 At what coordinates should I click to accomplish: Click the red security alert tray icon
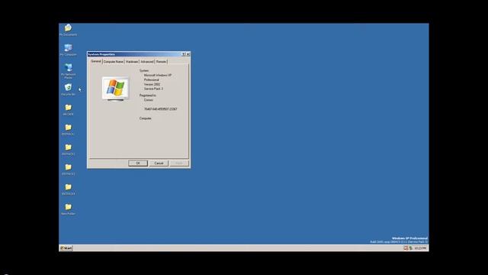406,248
